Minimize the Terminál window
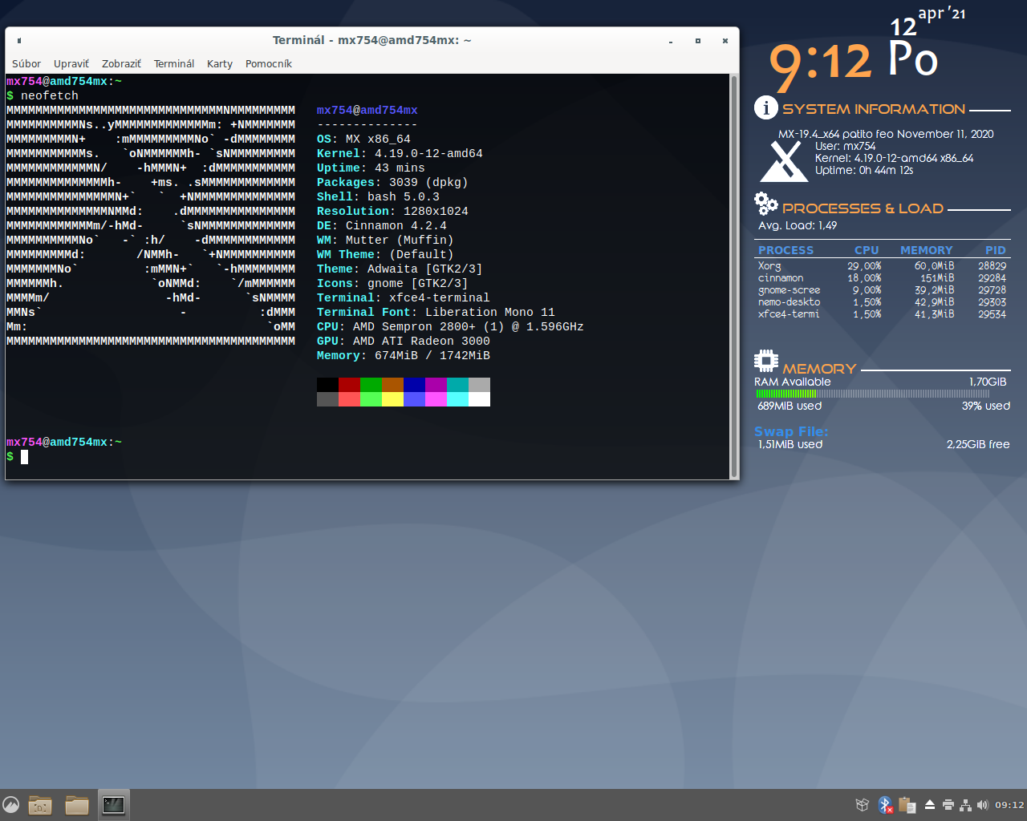Image resolution: width=1027 pixels, height=821 pixels. pyautogui.click(x=671, y=40)
